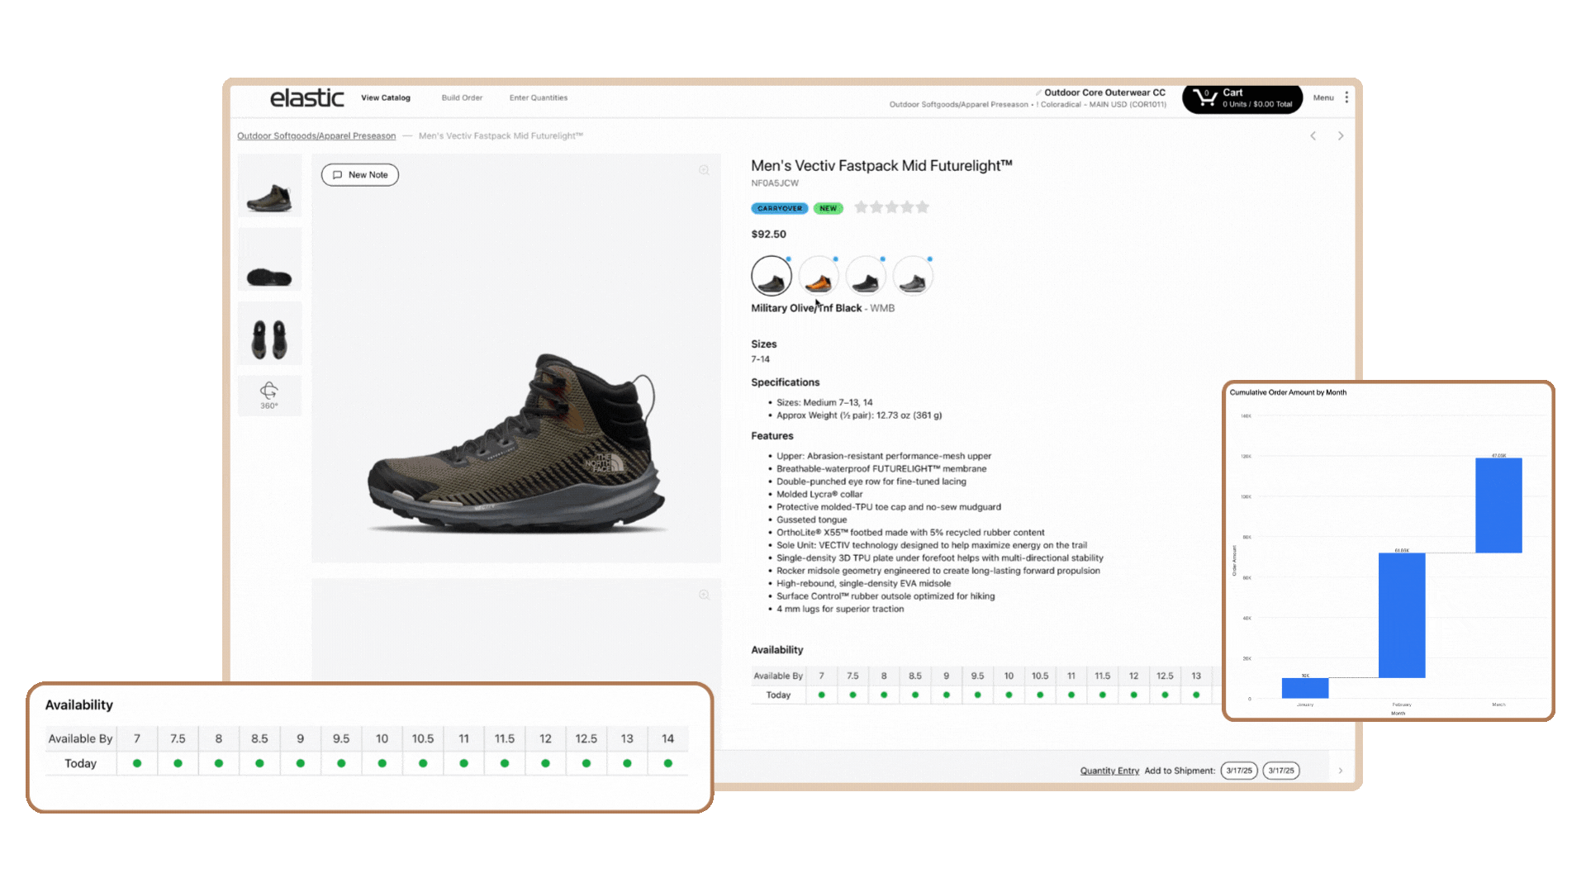The height and width of the screenshot is (892, 1586).
Task: Select the third black boot swatch
Action: tap(866, 276)
